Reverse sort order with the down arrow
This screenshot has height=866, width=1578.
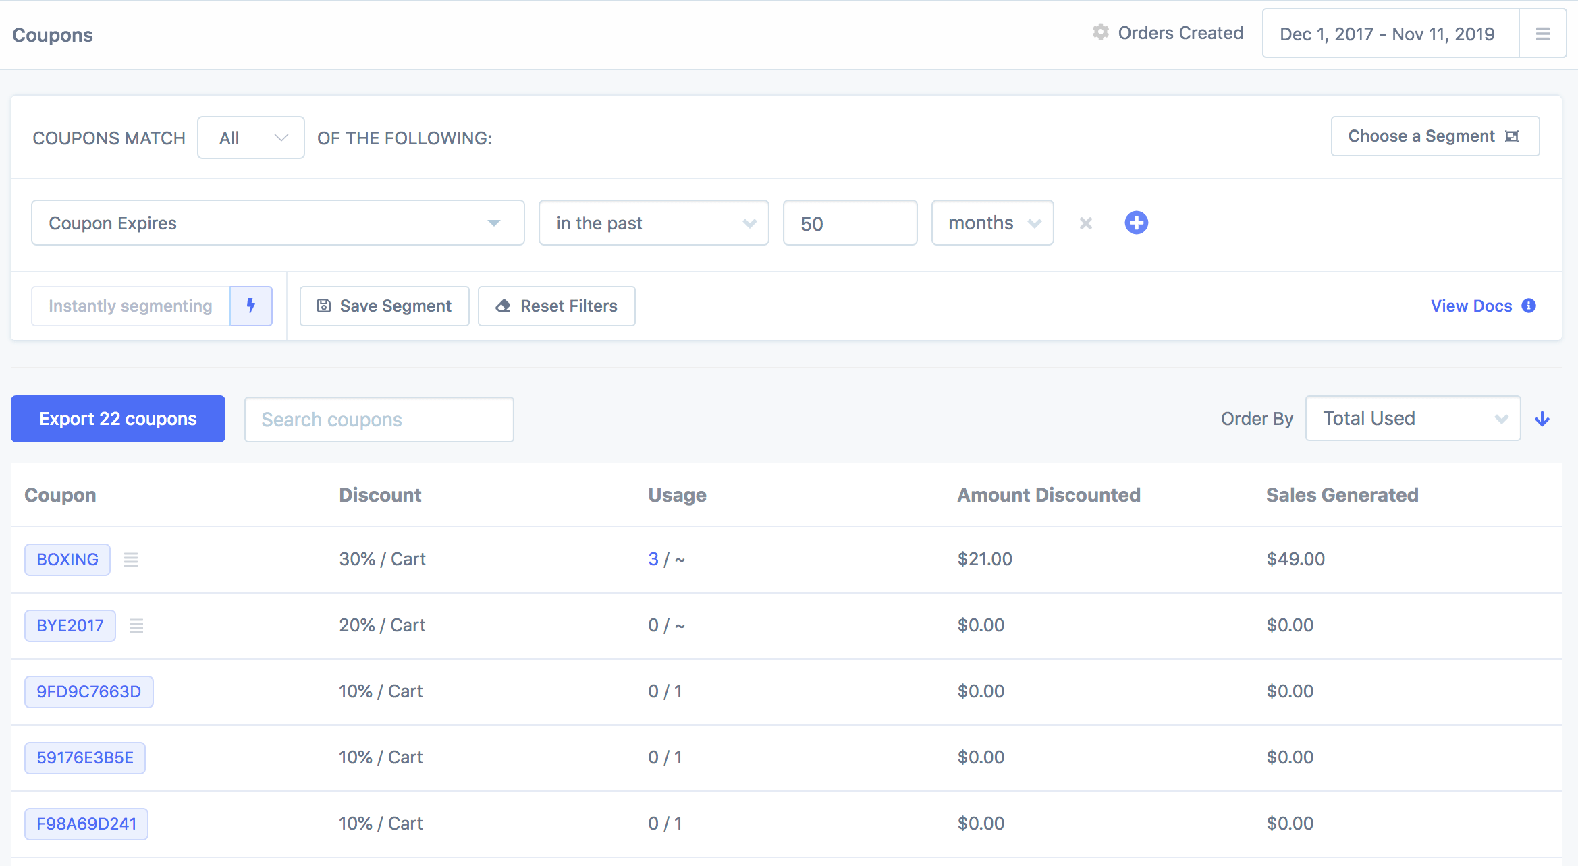pos(1542,420)
